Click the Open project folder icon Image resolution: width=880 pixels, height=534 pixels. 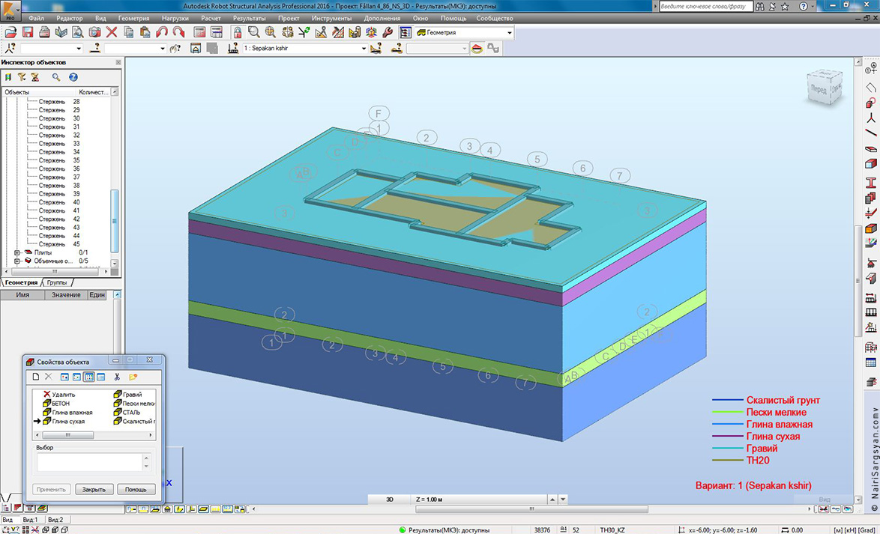[x=10, y=32]
